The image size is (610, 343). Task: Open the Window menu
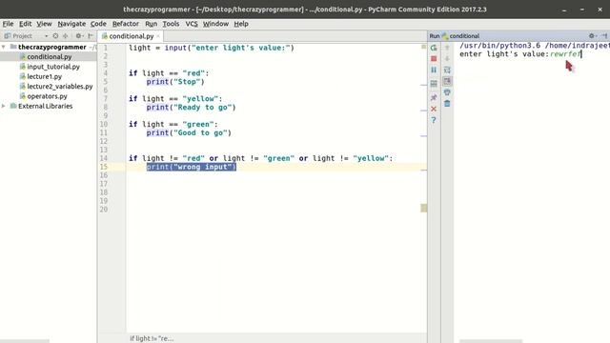[x=215, y=24]
